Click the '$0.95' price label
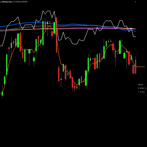Screen dimensions: 147x147 (x=140, y=85)
